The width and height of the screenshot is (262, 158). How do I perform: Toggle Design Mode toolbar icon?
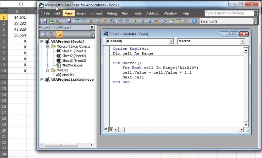point(156,21)
